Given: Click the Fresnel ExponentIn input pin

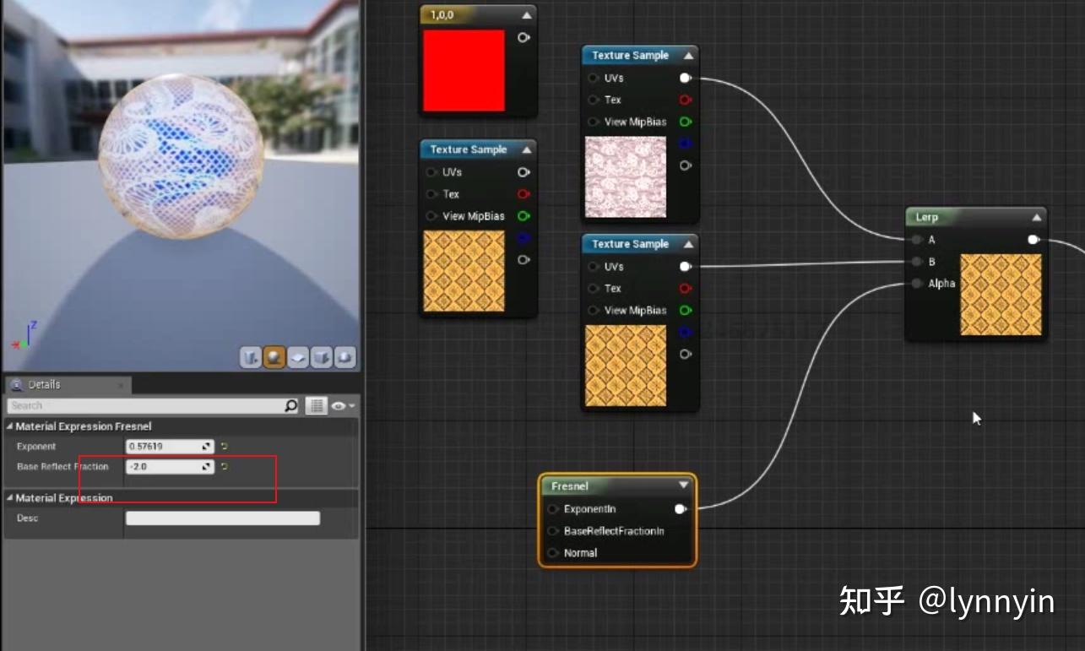Looking at the screenshot, I should pos(553,509).
